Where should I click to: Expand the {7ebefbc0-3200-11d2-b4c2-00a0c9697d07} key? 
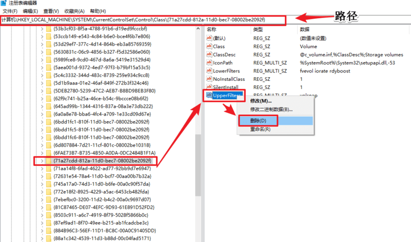42,200
